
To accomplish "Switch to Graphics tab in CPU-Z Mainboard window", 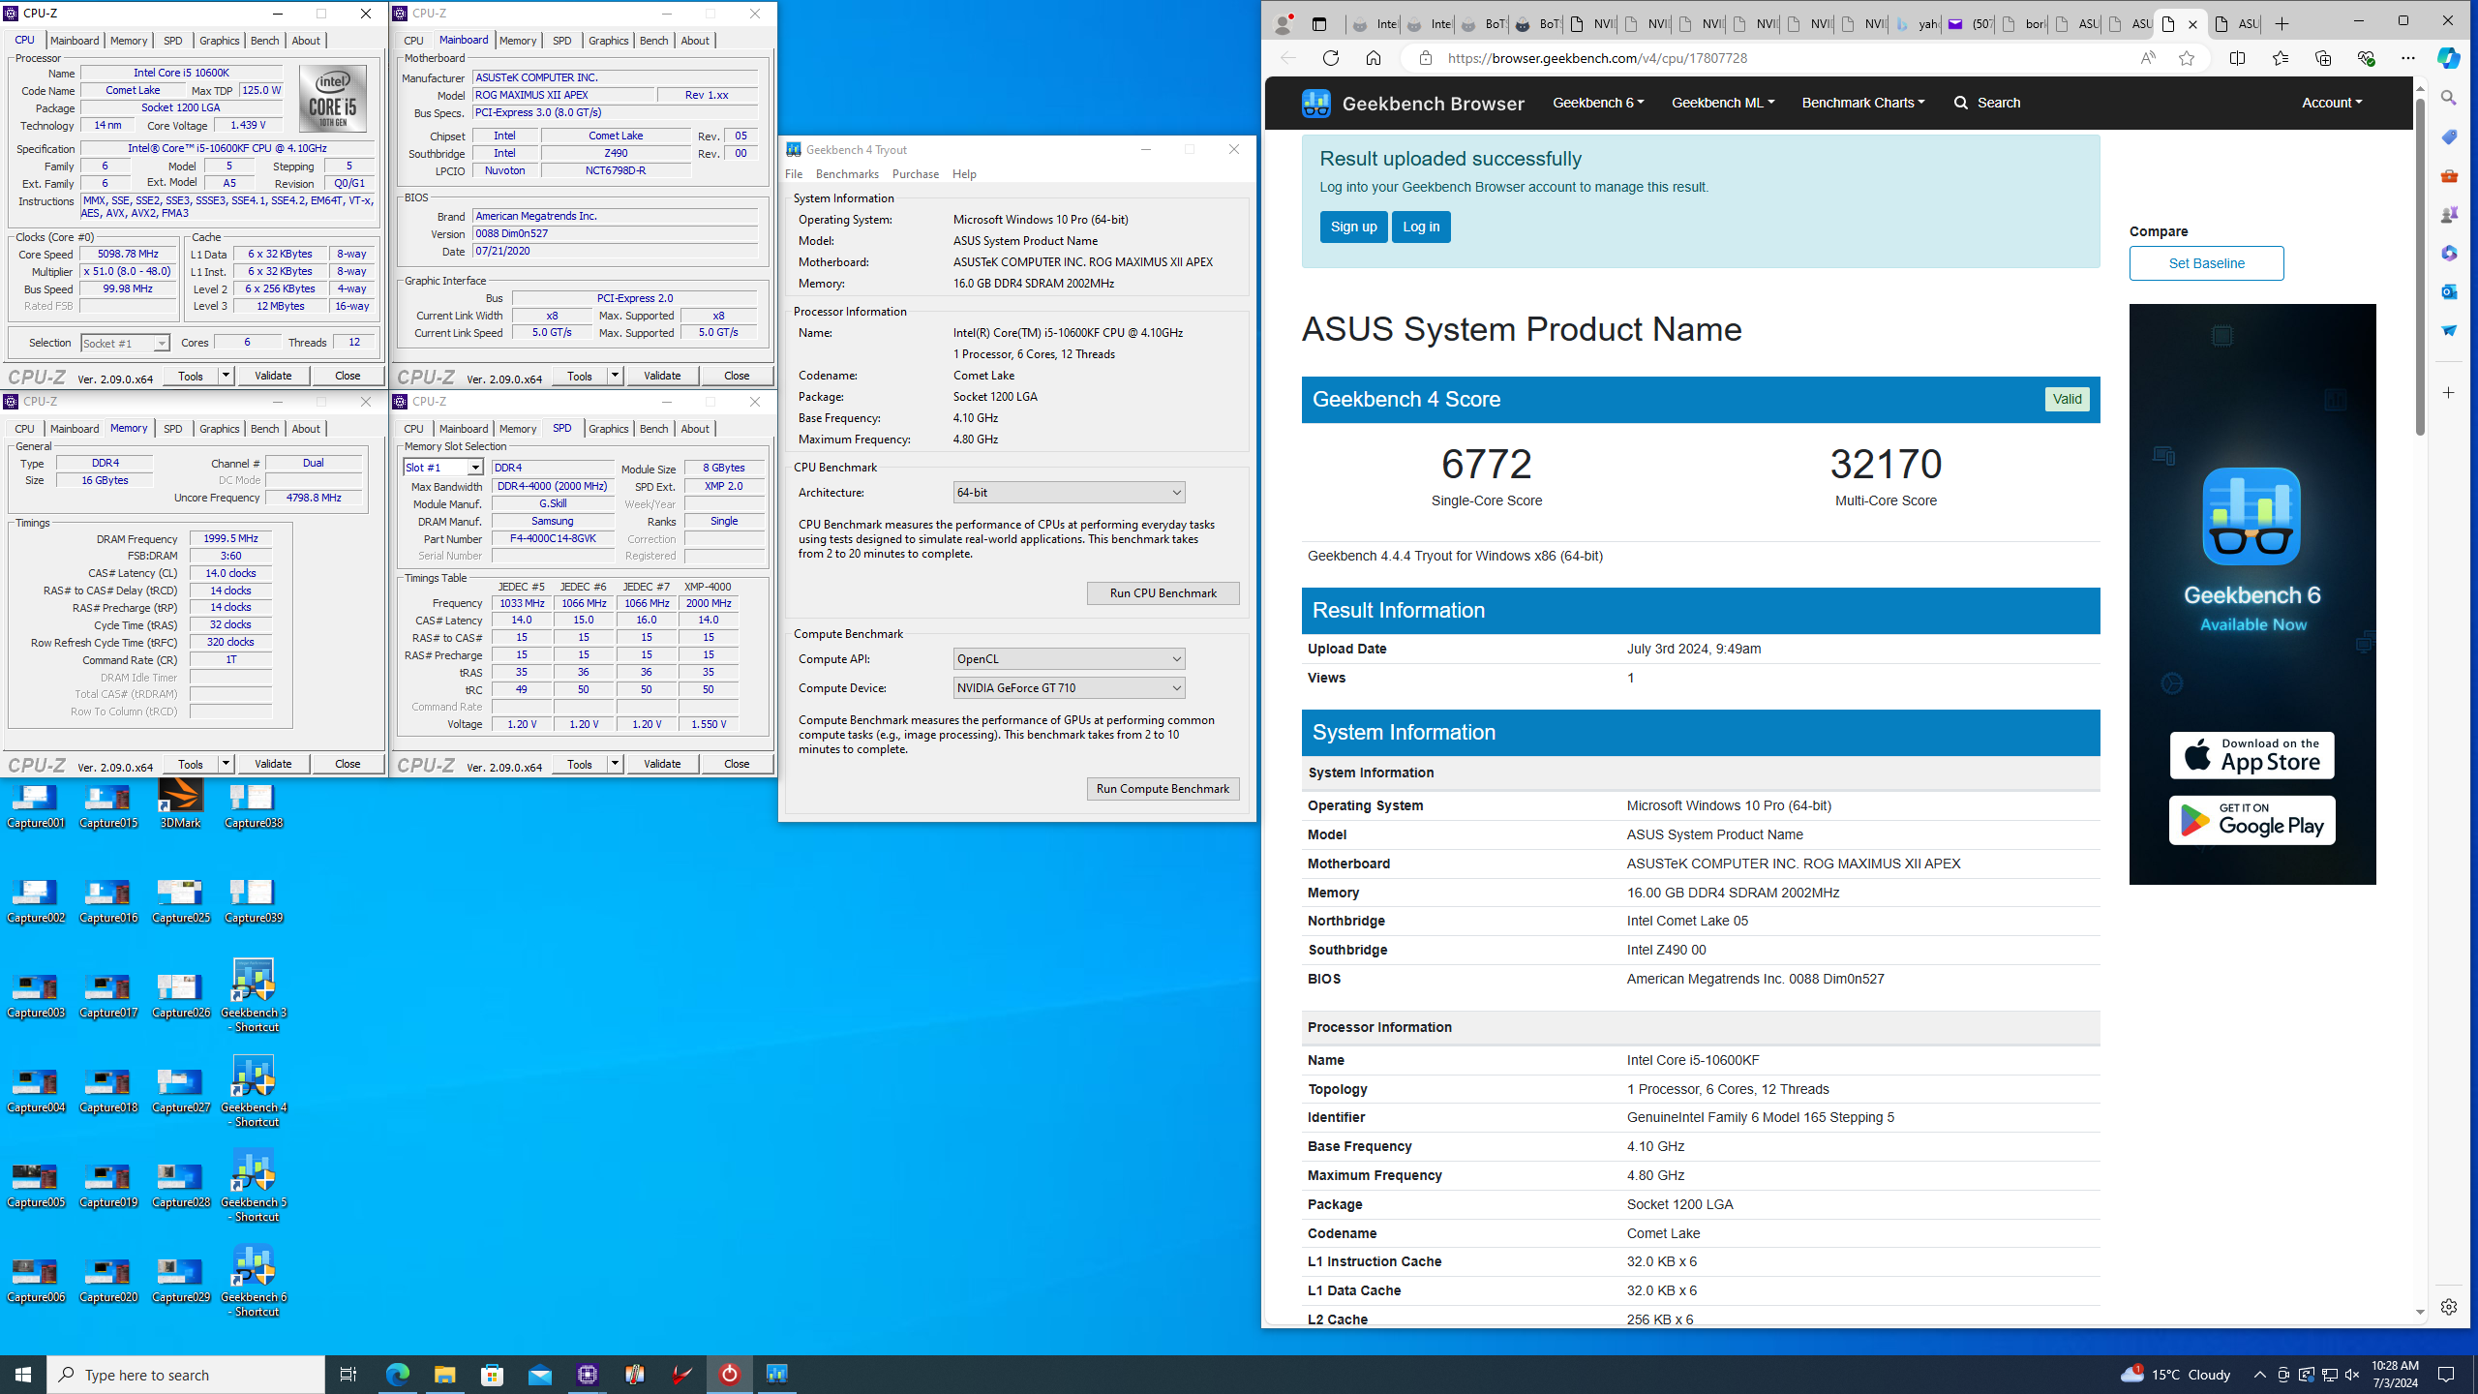I will click(609, 41).
